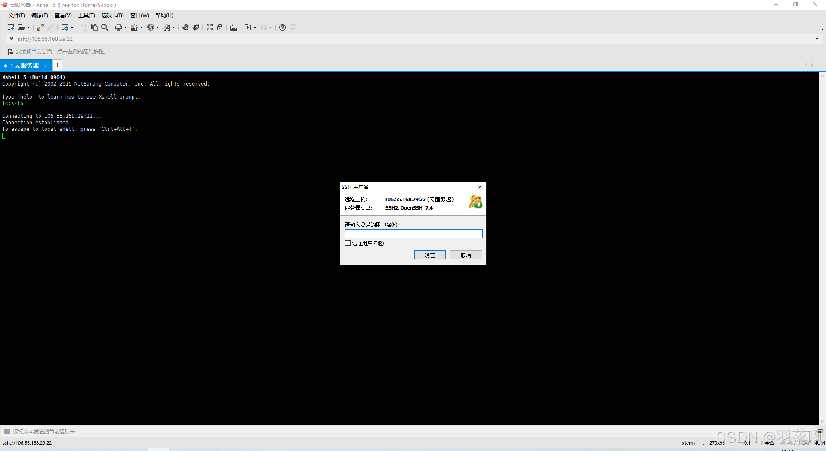
Task: Open the 查看(V) menu
Action: [63, 15]
